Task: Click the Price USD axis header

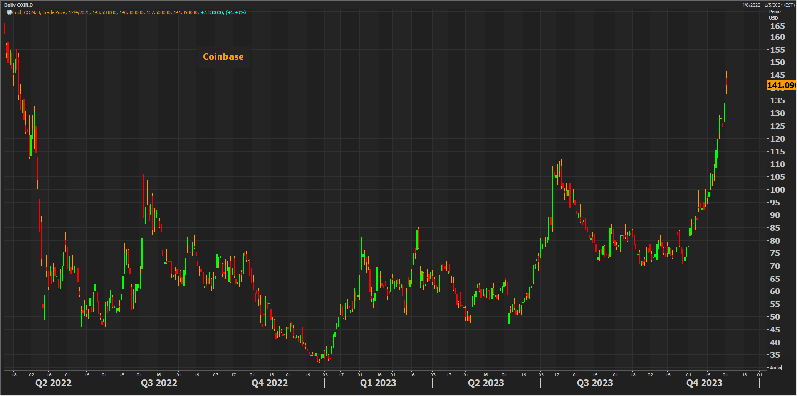Action: [774, 15]
